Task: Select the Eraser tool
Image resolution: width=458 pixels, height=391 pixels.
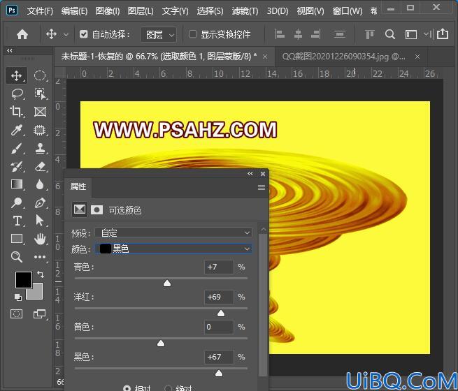Action: click(x=40, y=167)
